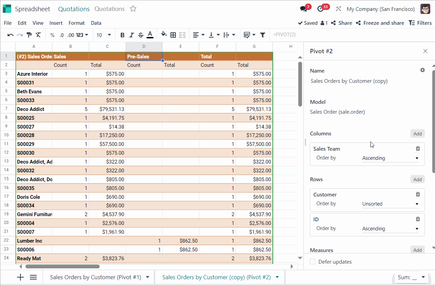Change Customer order by dropdown

[390, 204]
